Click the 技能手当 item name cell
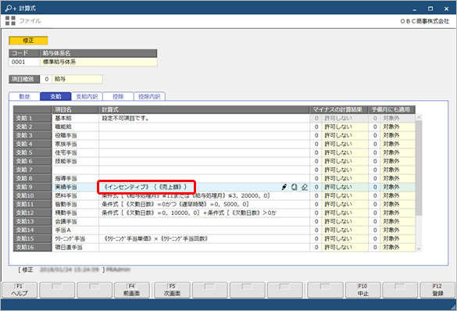Image resolution: width=457 pixels, height=311 pixels. pyautogui.click(x=75, y=161)
